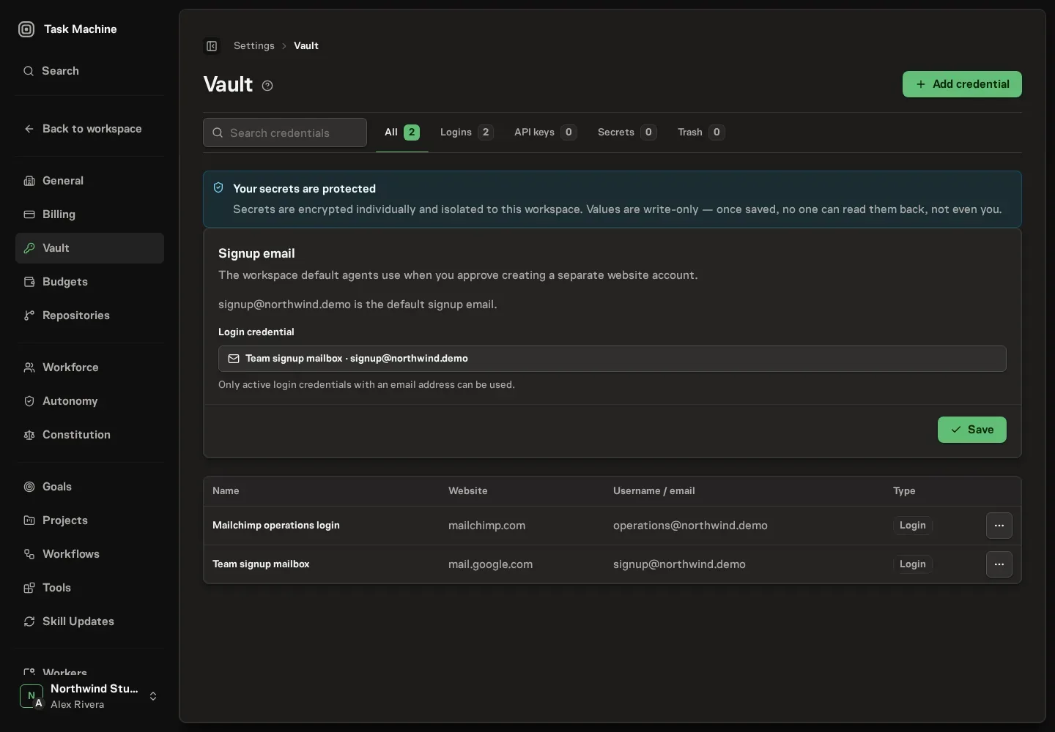Click the envelope icon in Login credential field

pos(234,359)
